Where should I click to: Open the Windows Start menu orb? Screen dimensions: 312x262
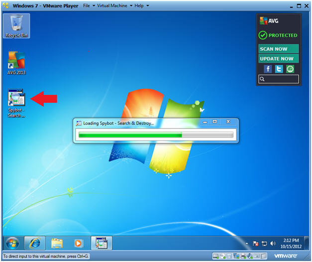point(12,243)
